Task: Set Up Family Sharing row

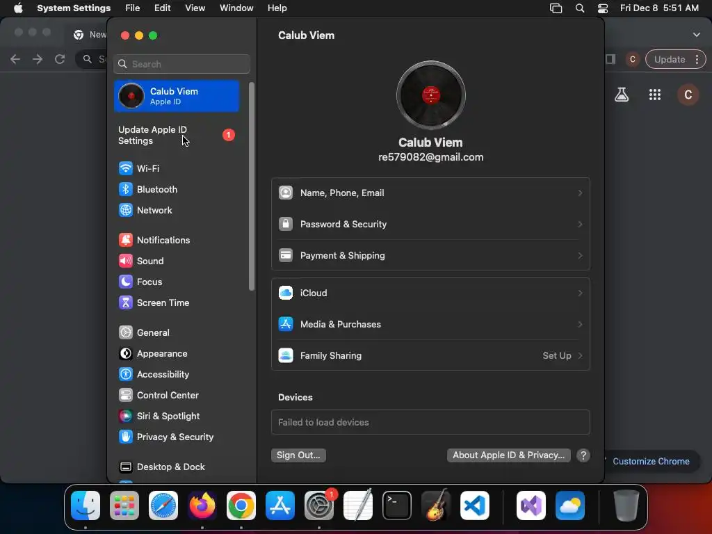Action: click(x=430, y=355)
